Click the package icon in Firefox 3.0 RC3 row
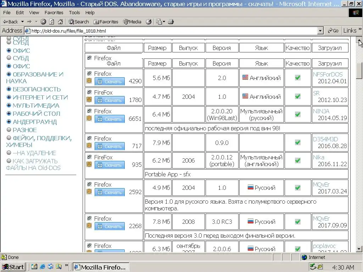Viewport: 363px width, 272px height. pos(89,226)
